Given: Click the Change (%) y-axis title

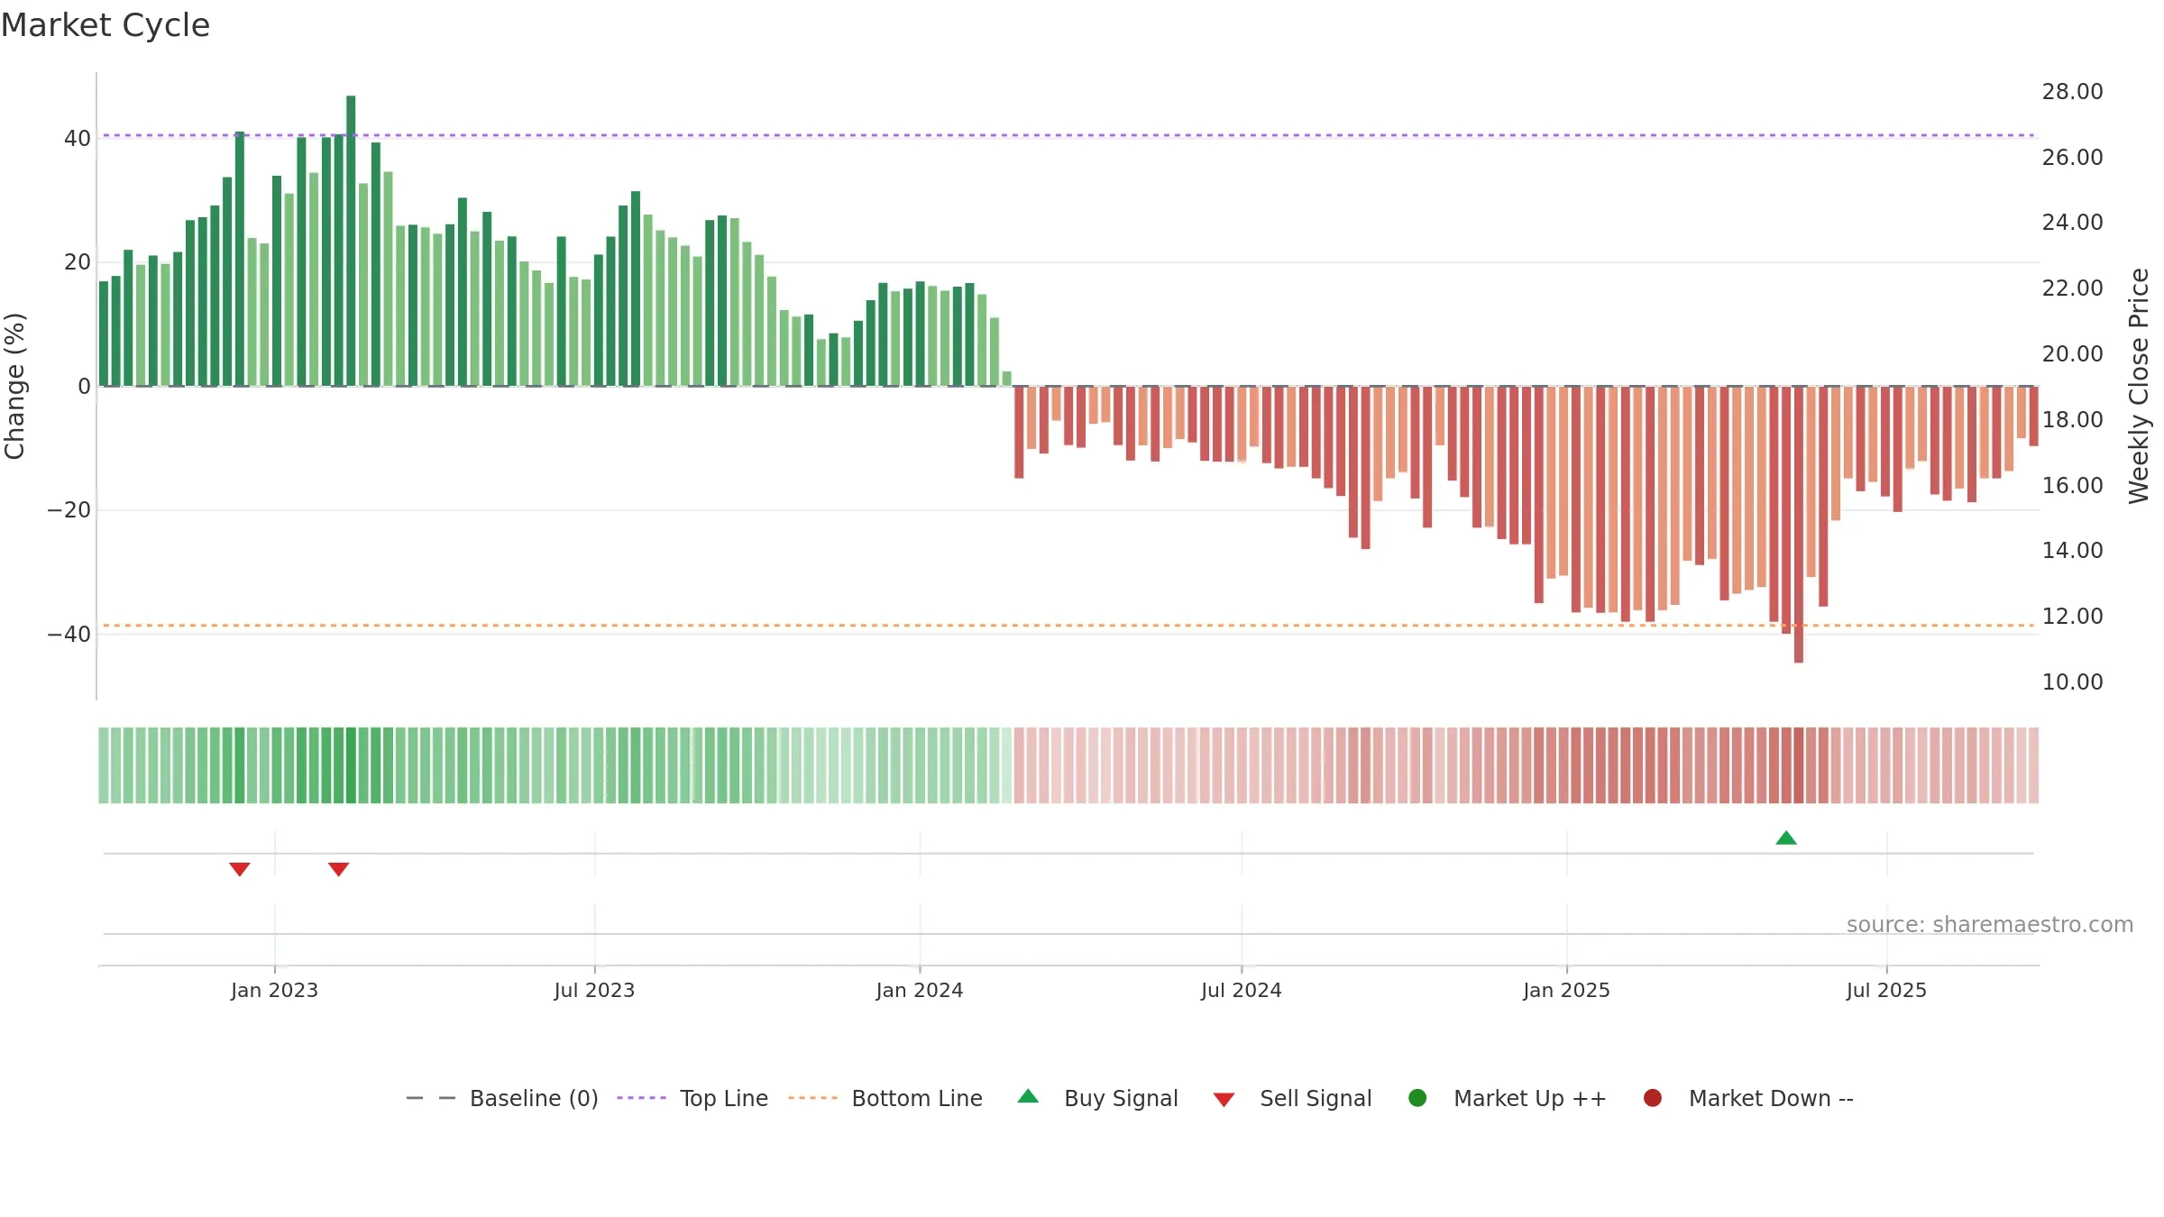Looking at the screenshot, I should coord(14,386).
